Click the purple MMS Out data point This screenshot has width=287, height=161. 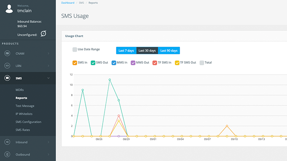(x=119, y=136)
